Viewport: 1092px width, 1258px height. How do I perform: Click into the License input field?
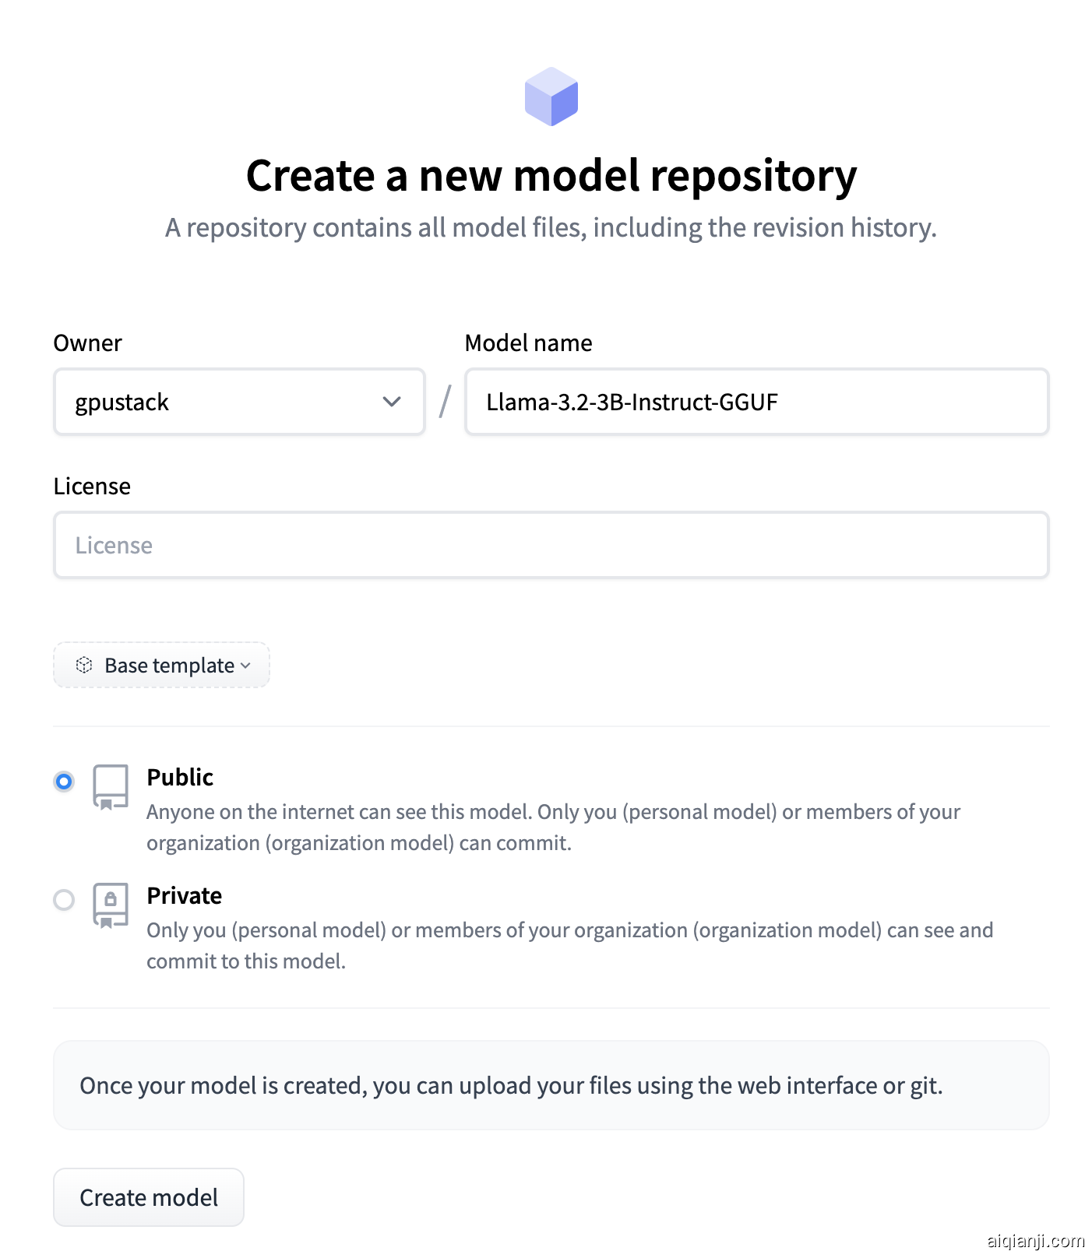[551, 545]
